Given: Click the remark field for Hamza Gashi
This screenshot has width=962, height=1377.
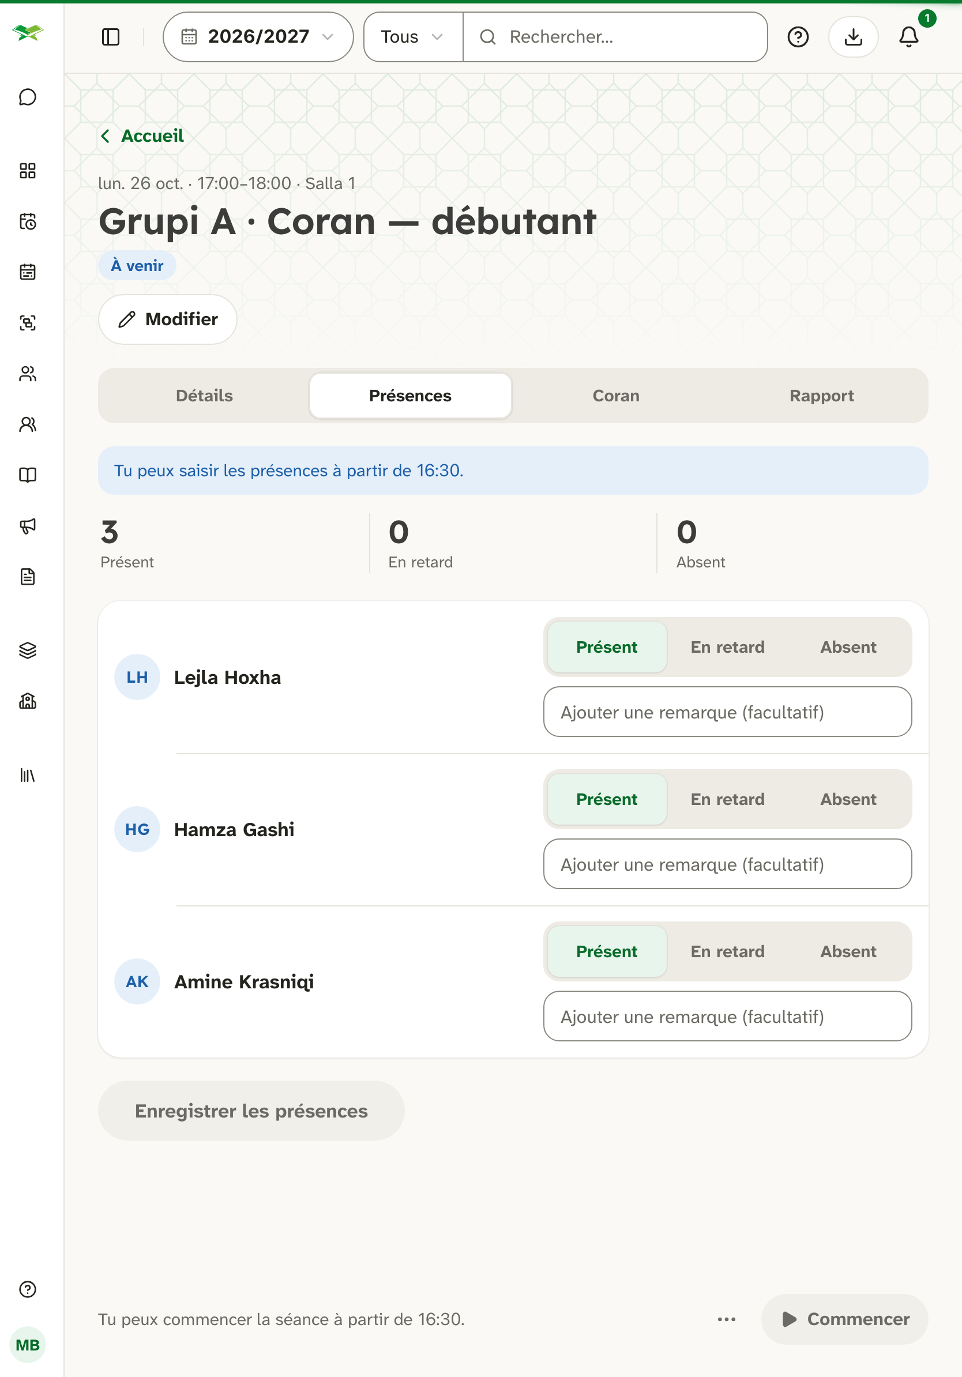Looking at the screenshot, I should click(x=727, y=864).
